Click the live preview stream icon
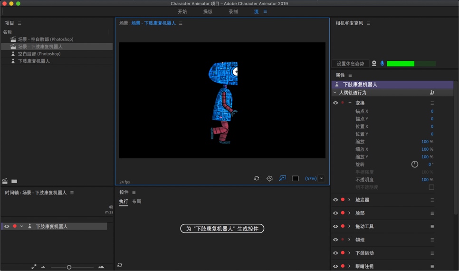The width and height of the screenshot is (459, 271). [283, 178]
